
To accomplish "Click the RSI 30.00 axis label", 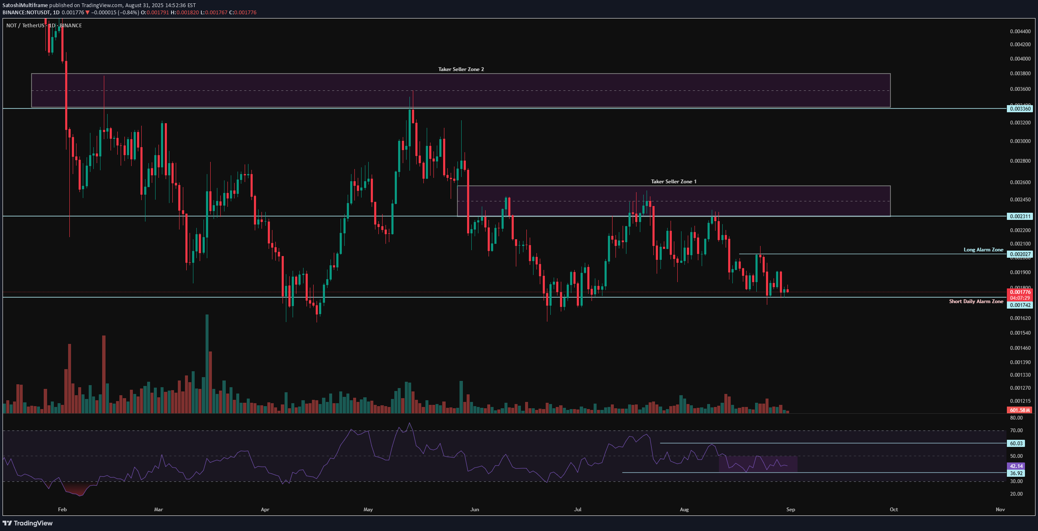I will 1017,481.
